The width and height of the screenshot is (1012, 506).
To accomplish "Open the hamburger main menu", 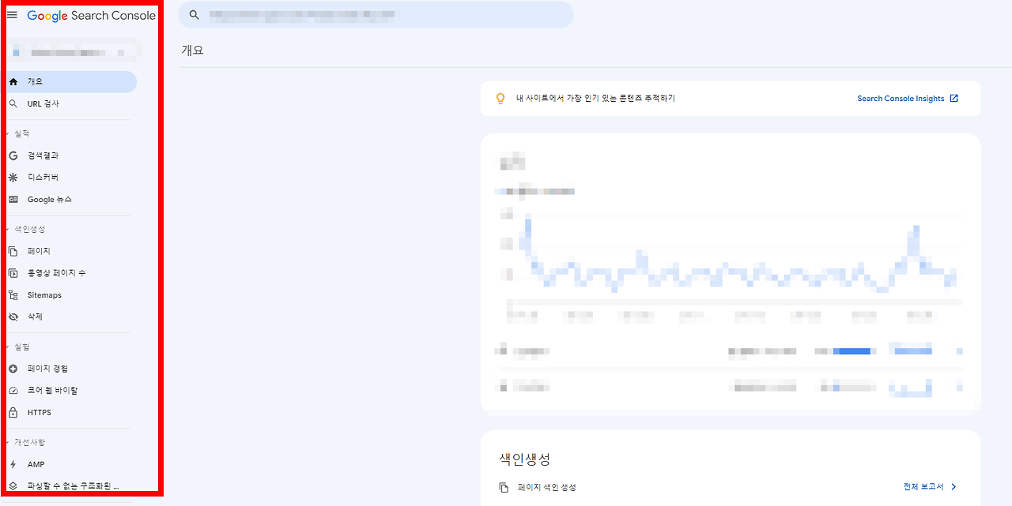I will point(12,15).
